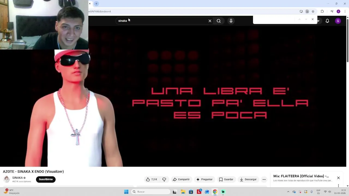Share video via Compartir button
This screenshot has height=196, width=349.
181,179
